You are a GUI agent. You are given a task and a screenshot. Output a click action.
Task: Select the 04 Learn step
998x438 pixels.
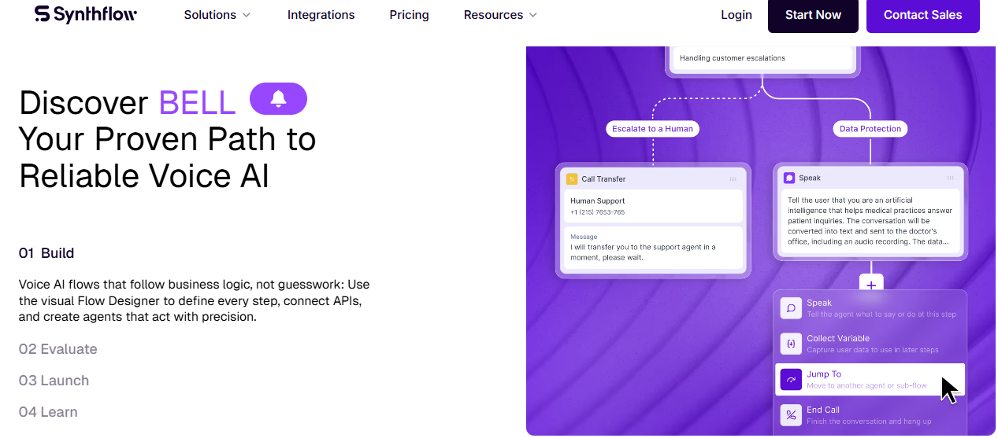48,412
